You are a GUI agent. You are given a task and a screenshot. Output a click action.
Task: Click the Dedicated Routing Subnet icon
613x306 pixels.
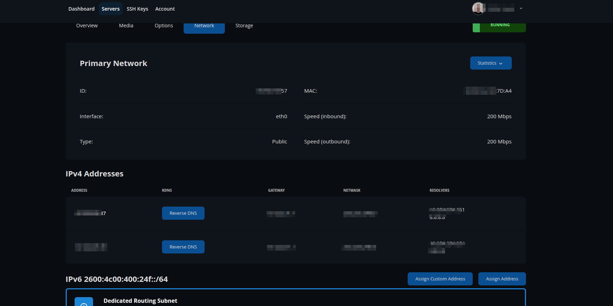coord(84,302)
